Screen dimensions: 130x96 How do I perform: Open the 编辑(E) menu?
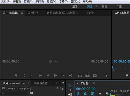pyautogui.click(x=17, y=2)
